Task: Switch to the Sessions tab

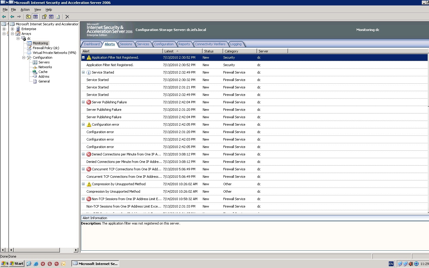Action: pyautogui.click(x=126, y=44)
